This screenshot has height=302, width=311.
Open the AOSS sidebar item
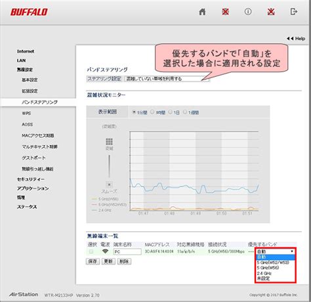[27, 124]
